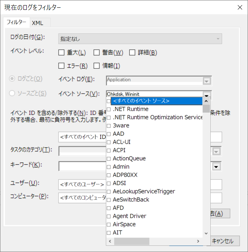
Task: Open the イベント ログ Application dropdown arrow
Action: [207, 81]
